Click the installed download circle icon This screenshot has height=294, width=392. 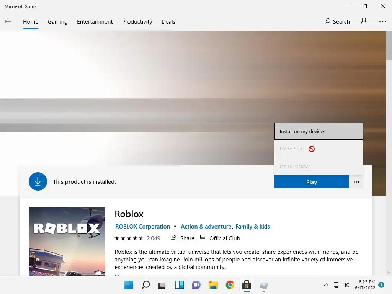click(38, 181)
